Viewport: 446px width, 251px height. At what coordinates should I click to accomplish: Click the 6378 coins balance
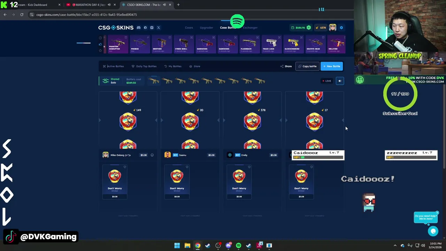(x=321, y=28)
